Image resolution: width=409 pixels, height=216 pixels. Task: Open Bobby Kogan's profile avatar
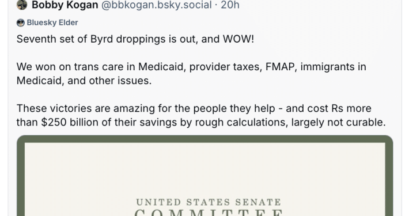22,5
